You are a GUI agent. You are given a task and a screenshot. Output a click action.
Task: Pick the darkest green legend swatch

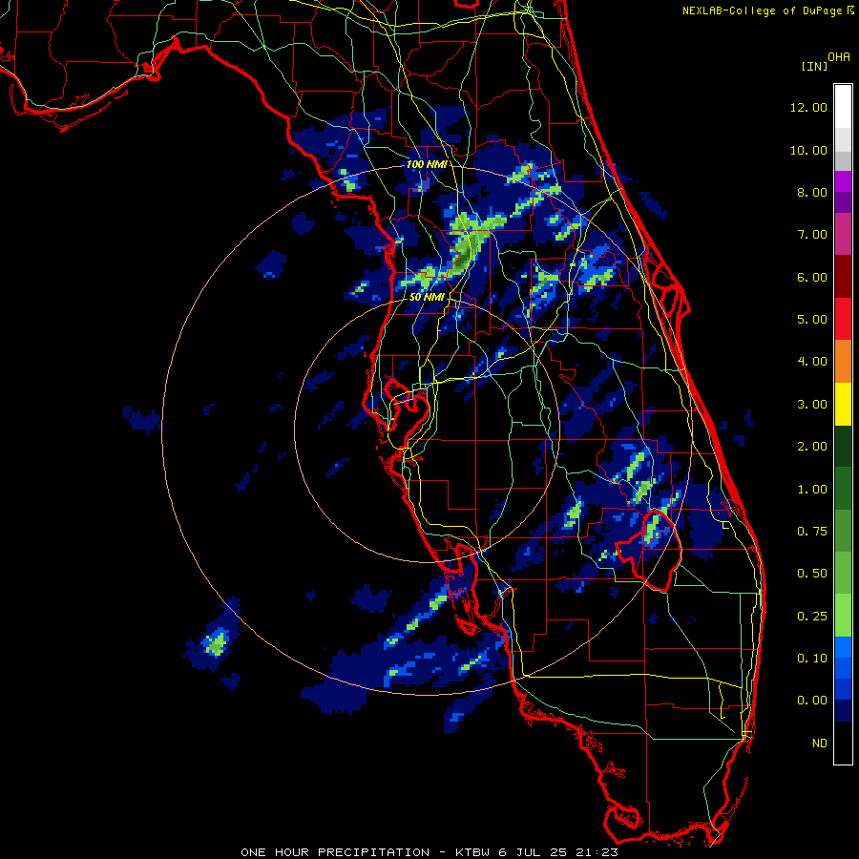point(843,446)
